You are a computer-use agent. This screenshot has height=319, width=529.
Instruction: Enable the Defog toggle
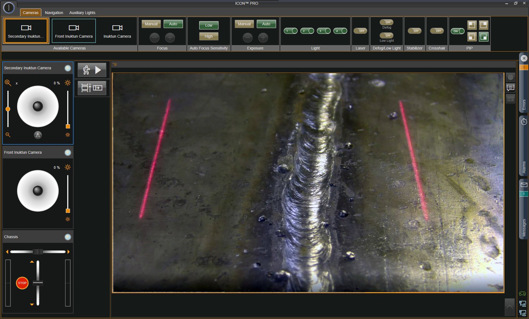coord(386,22)
